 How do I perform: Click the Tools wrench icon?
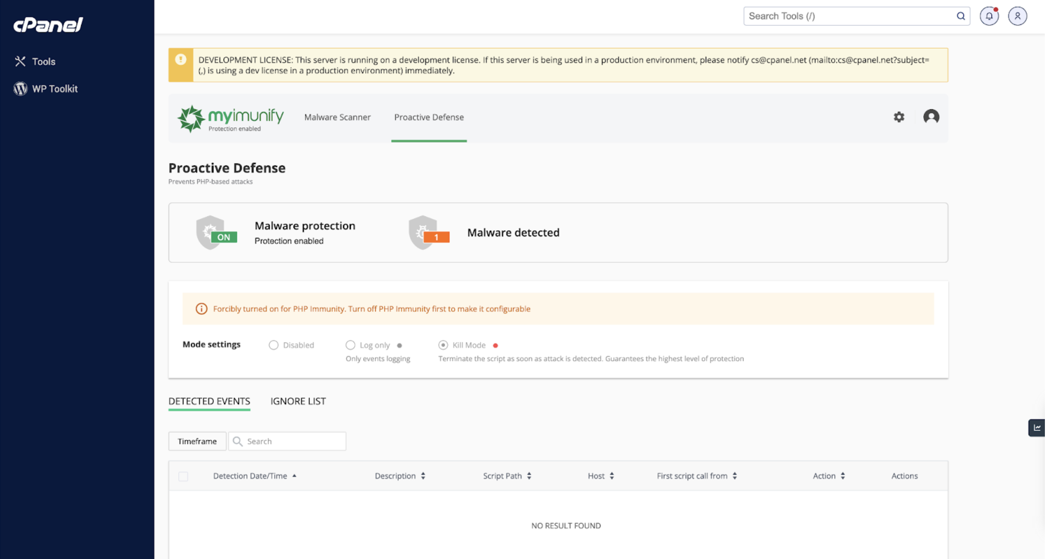pyautogui.click(x=20, y=61)
